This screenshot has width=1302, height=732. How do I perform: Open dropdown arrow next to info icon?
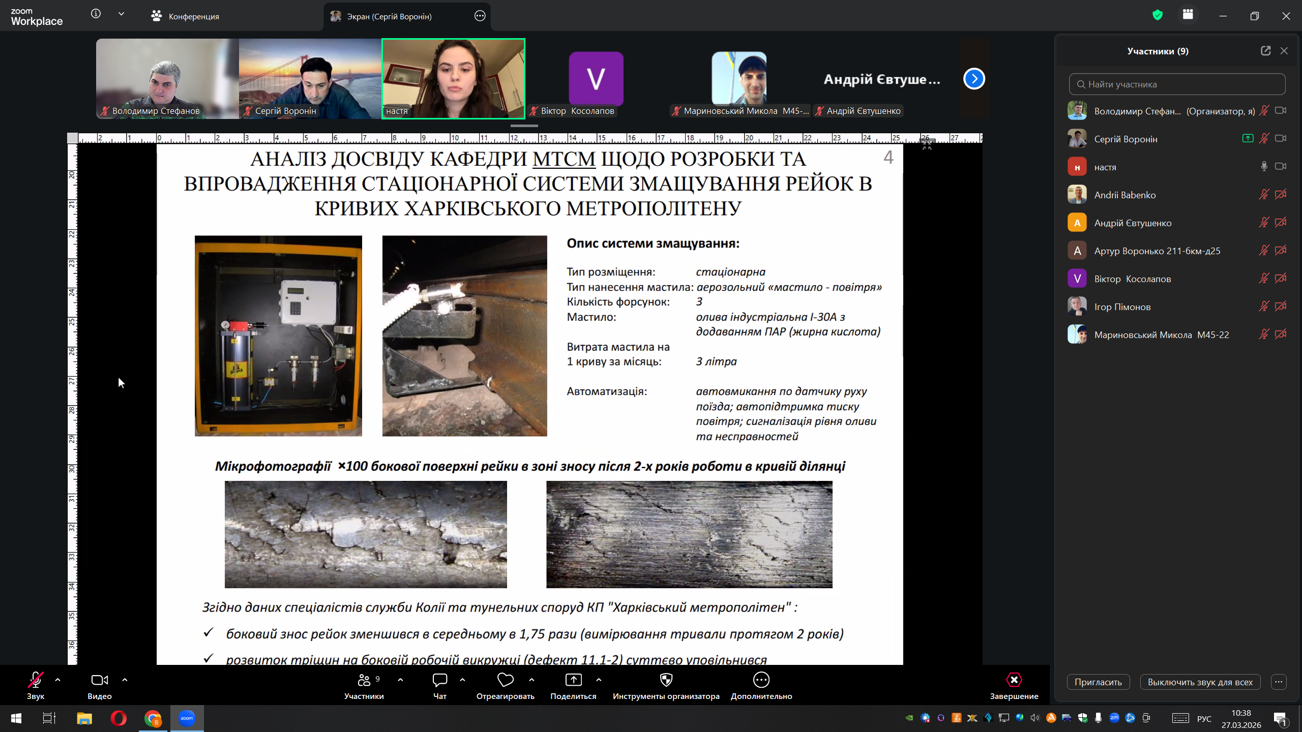pos(121,14)
